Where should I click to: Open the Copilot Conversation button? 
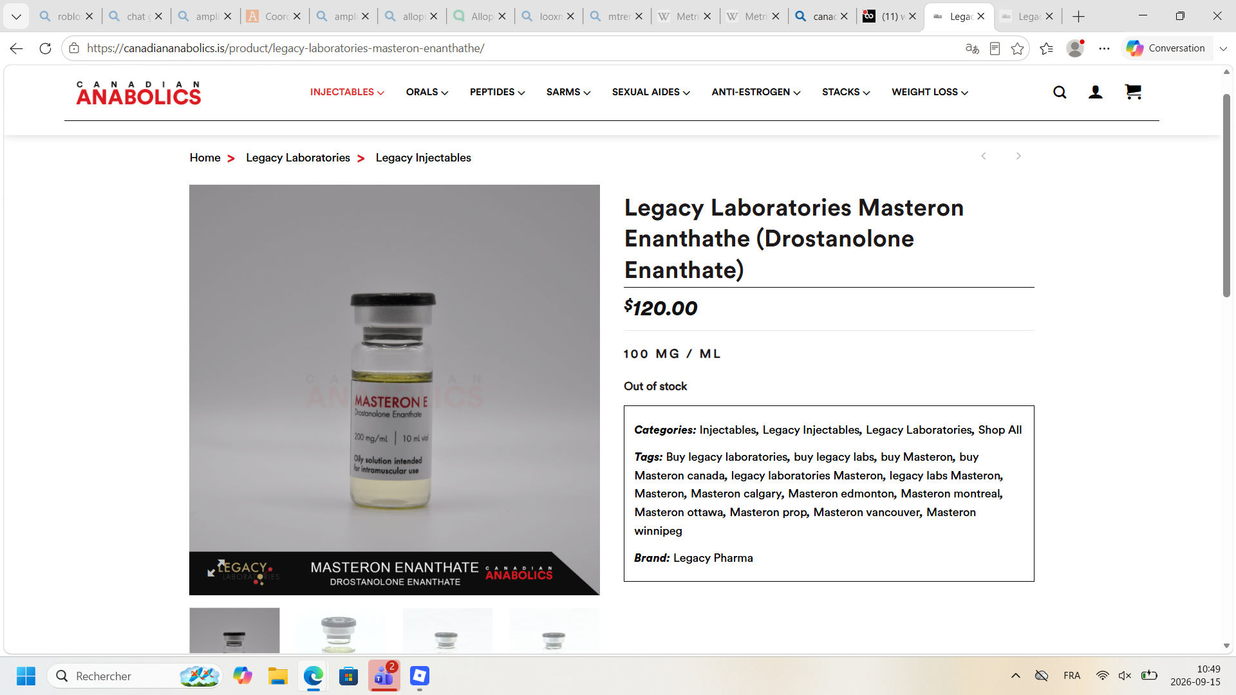[x=1166, y=48]
